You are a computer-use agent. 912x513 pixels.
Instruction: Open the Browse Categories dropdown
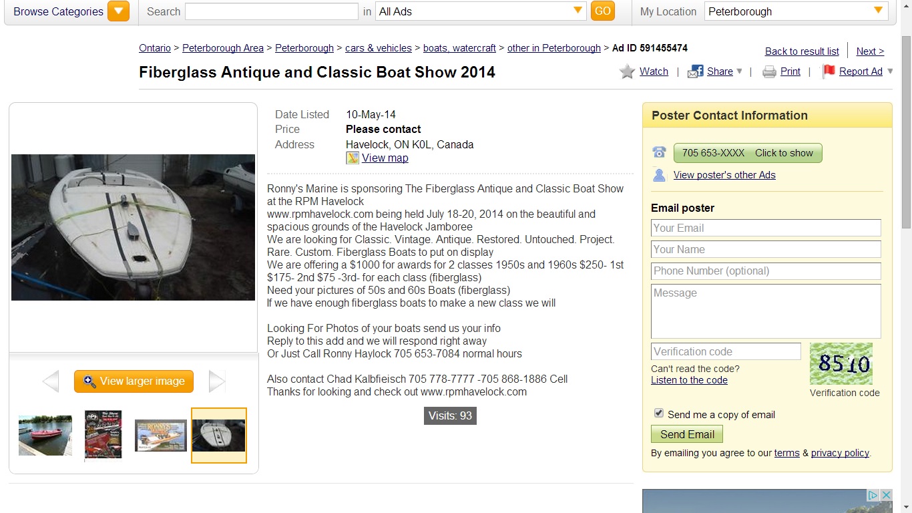118,11
